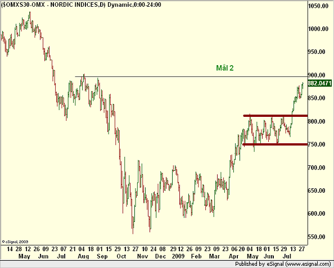Click the '21' date tick on time axis
The image size is (334, 268).
[73, 249]
